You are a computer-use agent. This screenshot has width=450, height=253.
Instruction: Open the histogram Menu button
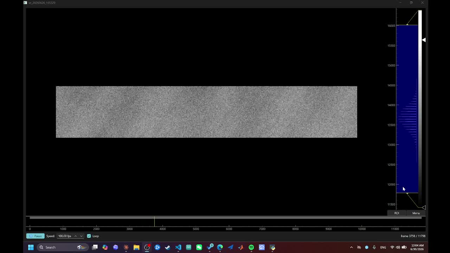pos(416,213)
